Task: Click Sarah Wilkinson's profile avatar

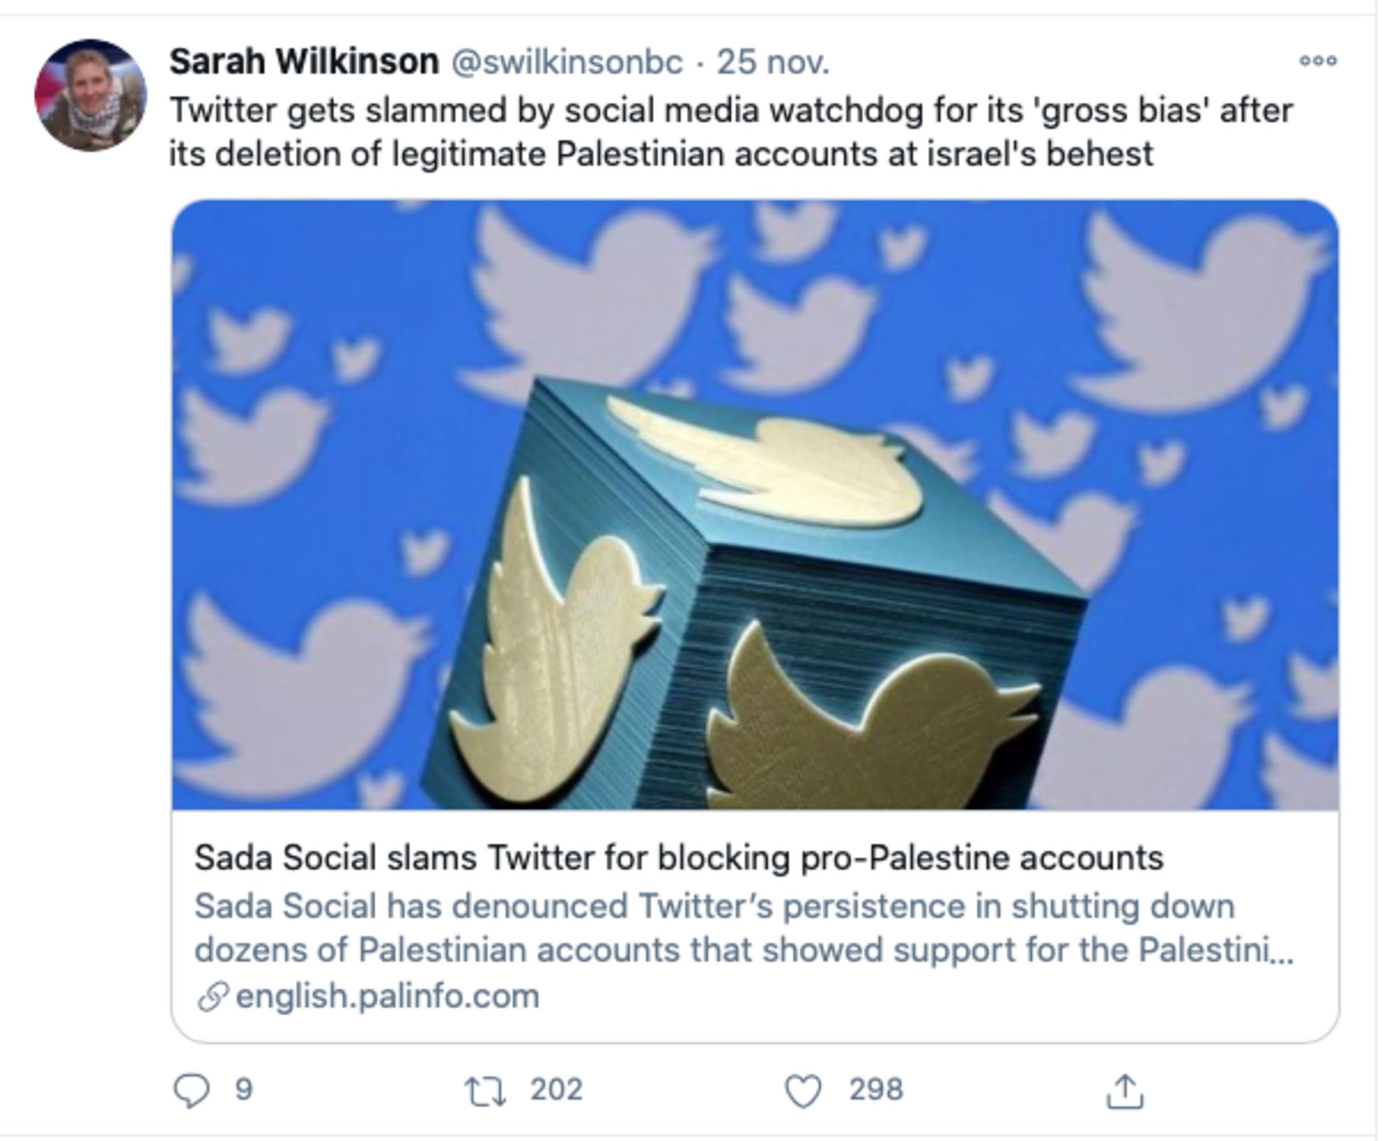Action: tap(90, 96)
